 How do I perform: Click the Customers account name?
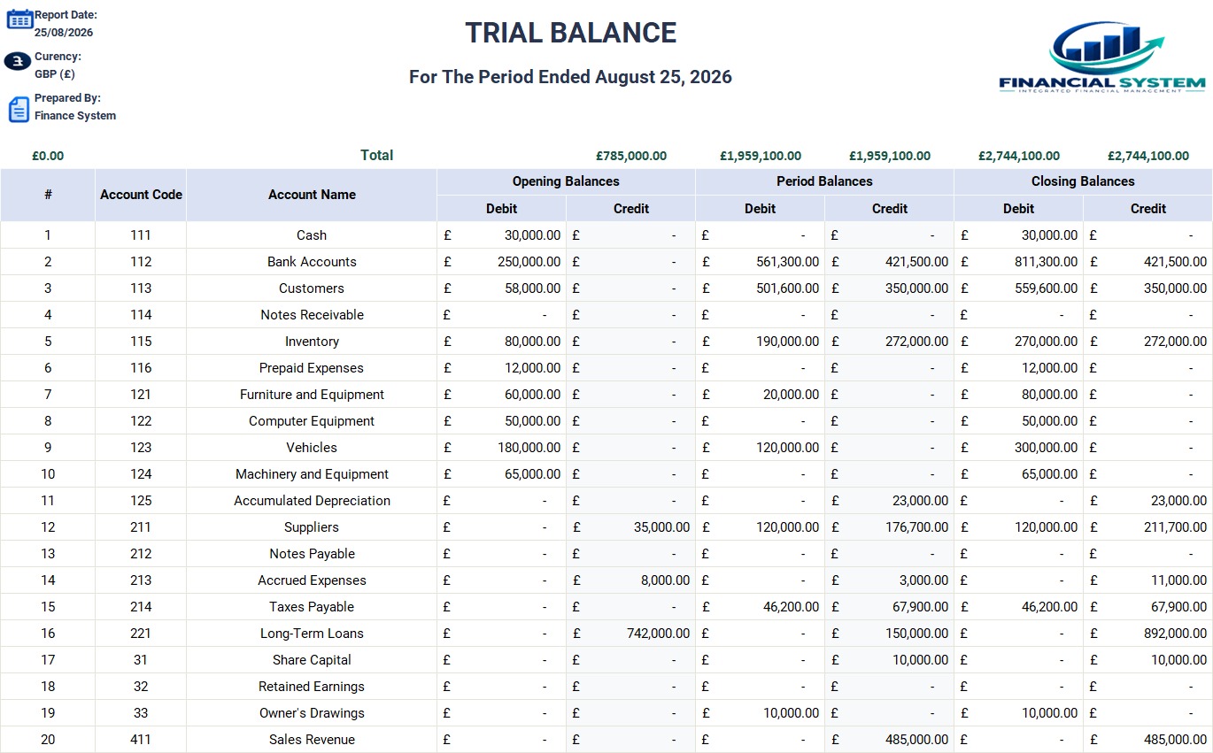coord(312,288)
